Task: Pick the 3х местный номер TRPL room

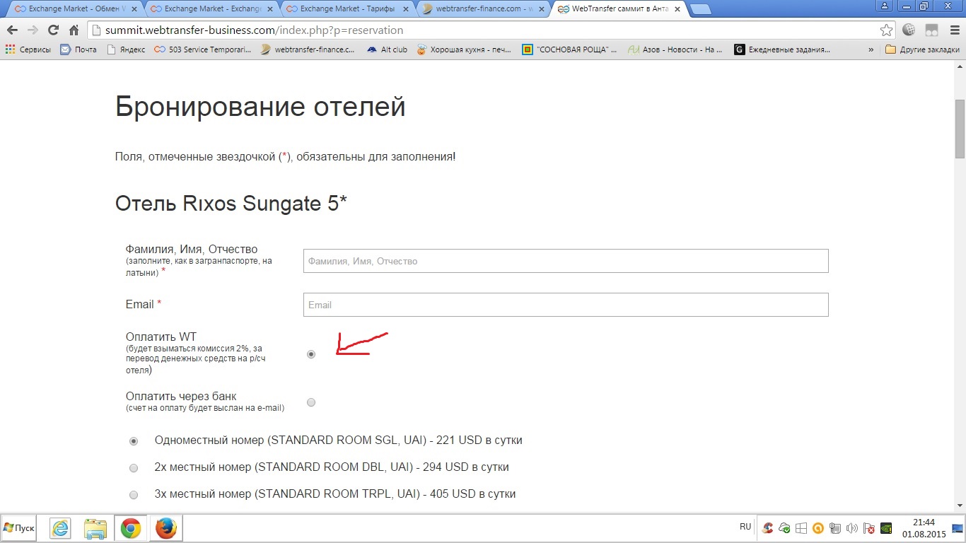Action: (134, 495)
